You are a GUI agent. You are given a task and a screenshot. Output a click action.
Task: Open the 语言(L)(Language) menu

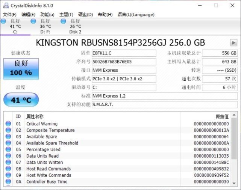click(x=136, y=15)
